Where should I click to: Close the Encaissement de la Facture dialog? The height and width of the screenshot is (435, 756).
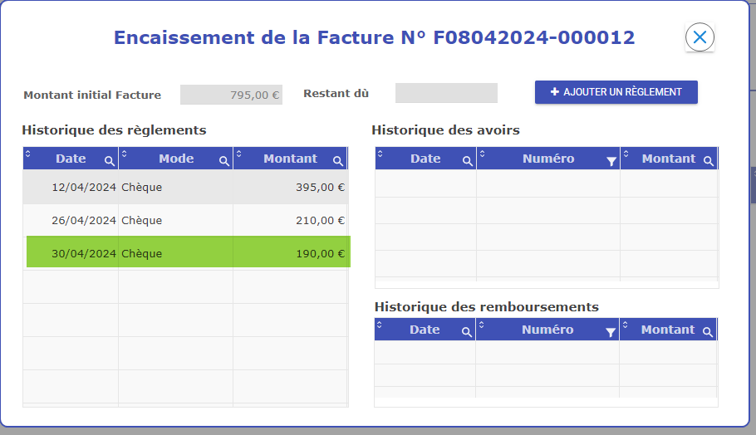(700, 37)
